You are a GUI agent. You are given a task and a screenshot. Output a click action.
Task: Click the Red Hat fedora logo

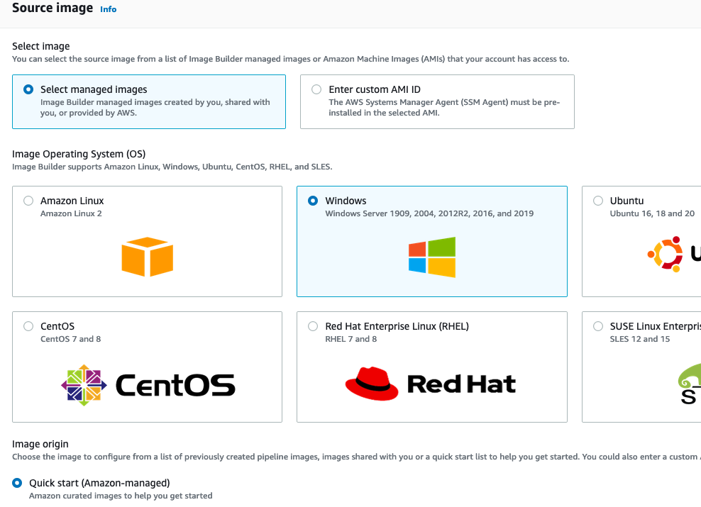tap(372, 384)
